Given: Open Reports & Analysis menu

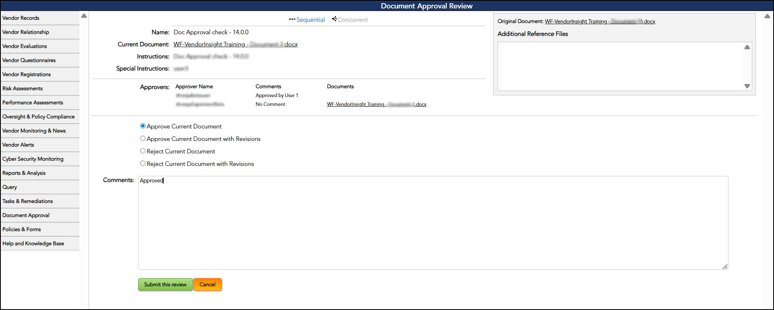Looking at the screenshot, I should coord(24,173).
